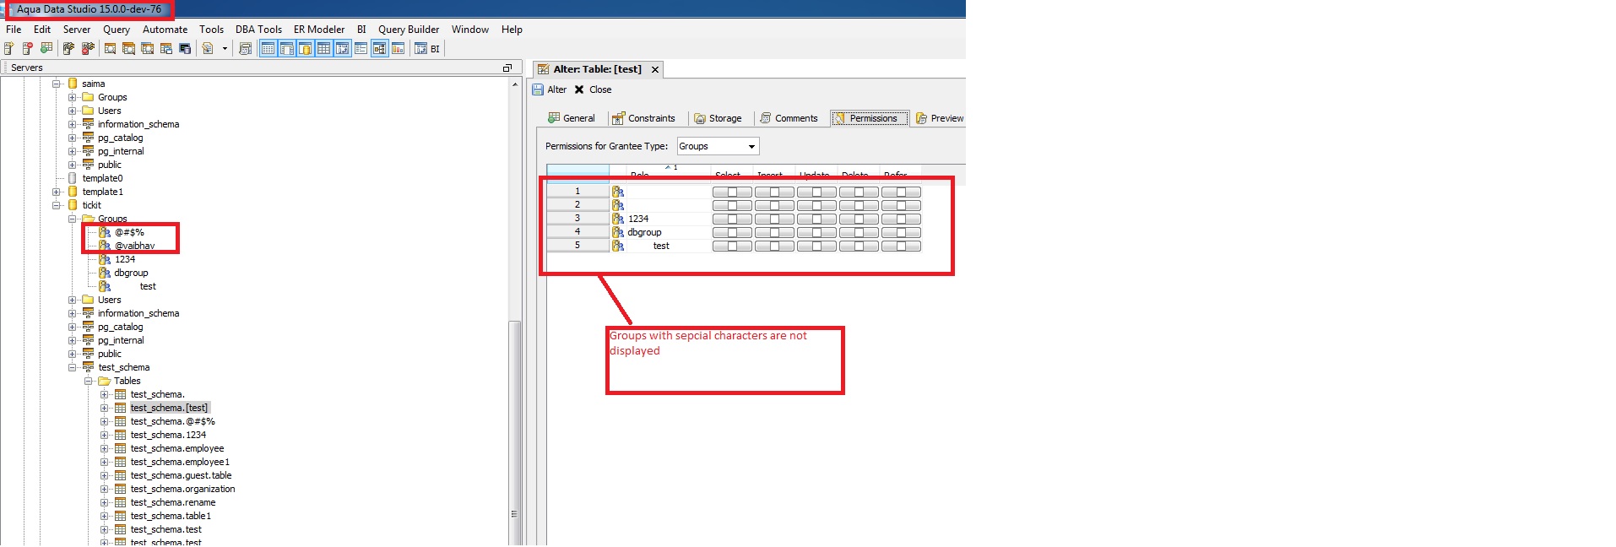The image size is (1616, 547).
Task: Select test_schema.rename in the tree
Action: click(x=173, y=502)
